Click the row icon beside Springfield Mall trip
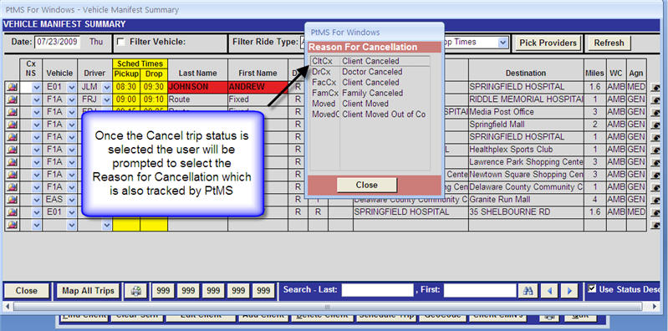Viewport: 668px width, 331px height. (12, 125)
